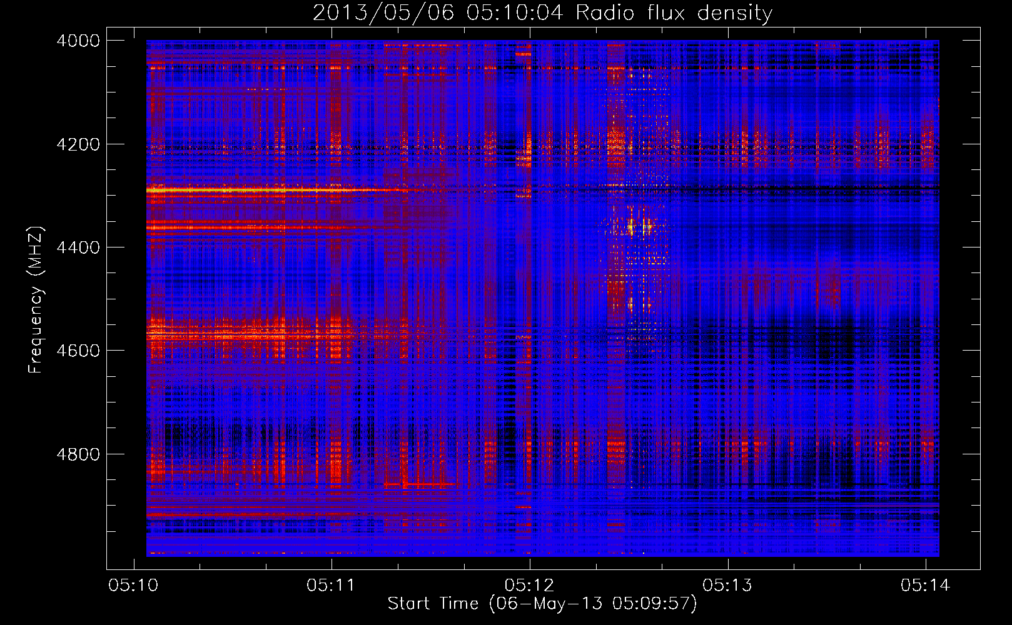The height and width of the screenshot is (625, 1012).
Task: Click the "4200" frequency tick label
Action: tap(78, 144)
